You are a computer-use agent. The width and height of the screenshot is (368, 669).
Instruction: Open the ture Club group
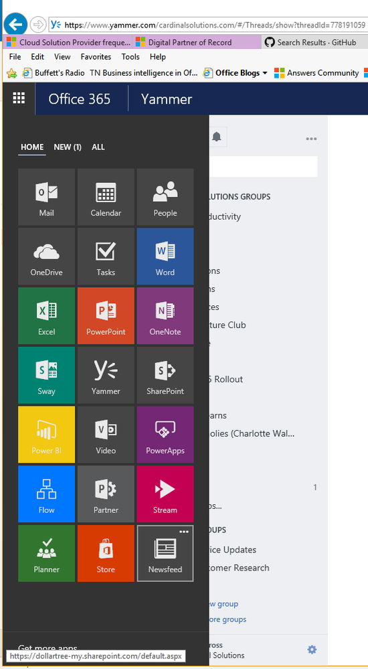click(227, 325)
